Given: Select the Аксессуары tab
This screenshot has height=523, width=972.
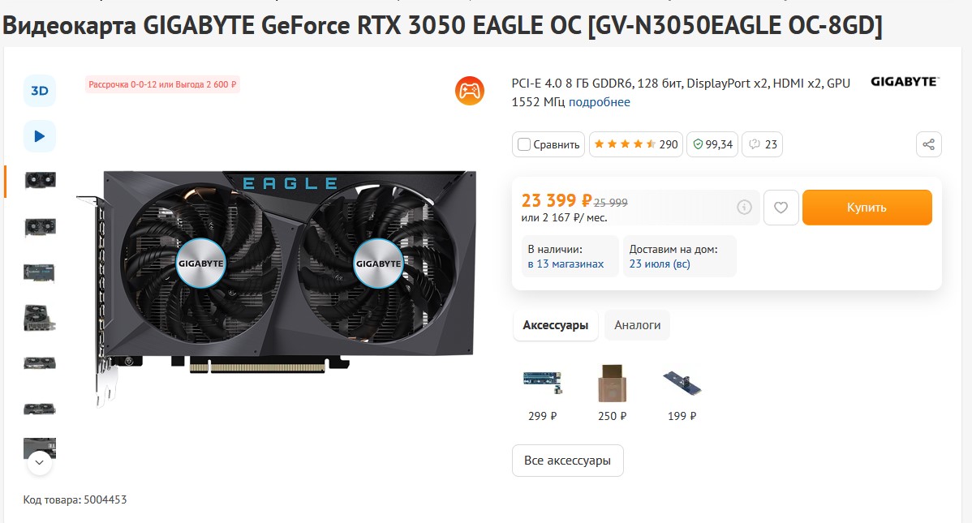Looking at the screenshot, I should tap(556, 325).
